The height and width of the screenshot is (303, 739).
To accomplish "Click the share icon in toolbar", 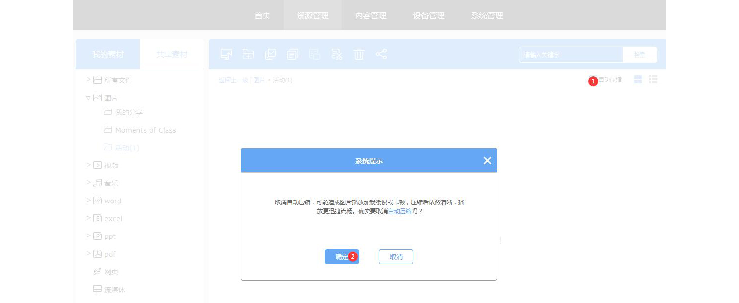I will click(381, 54).
